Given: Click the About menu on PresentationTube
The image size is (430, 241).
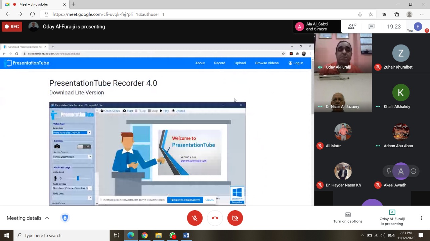Looking at the screenshot, I should [200, 63].
